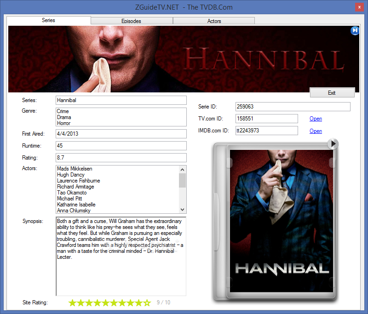
Task: Click the Horror genre entry
Action: [63, 123]
